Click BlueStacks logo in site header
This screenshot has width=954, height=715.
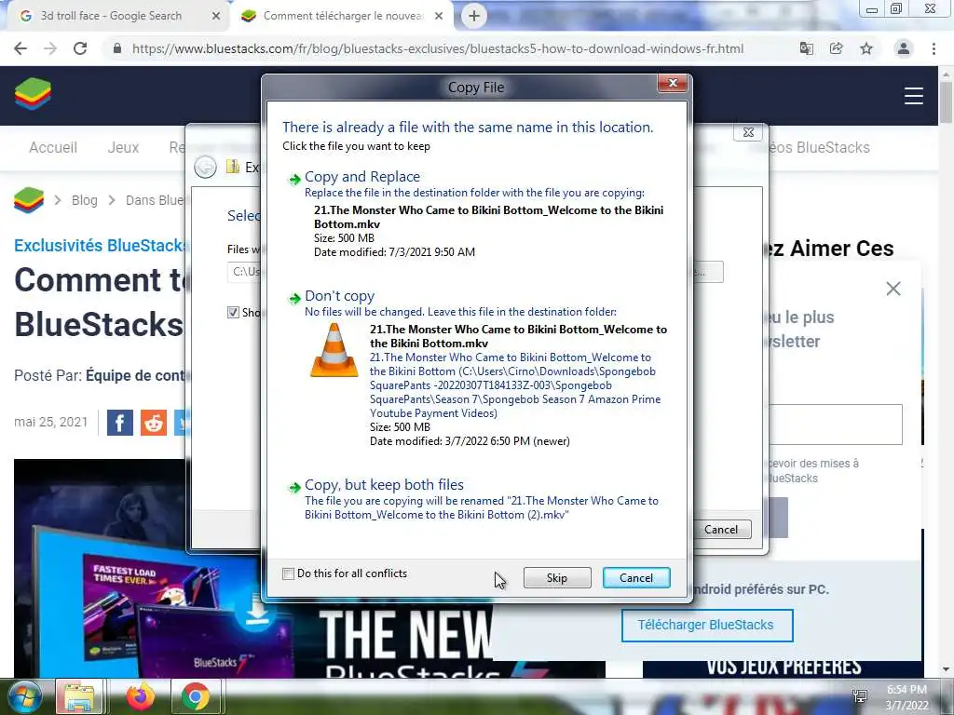pos(33,94)
